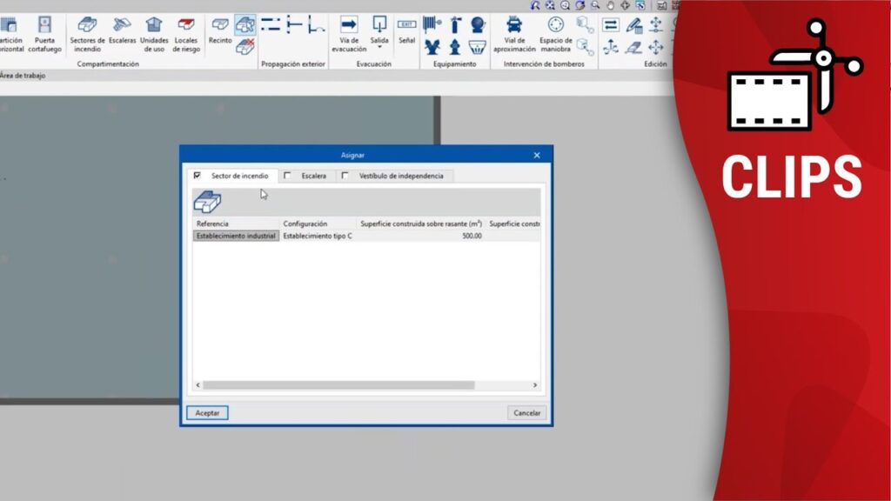Click the sector selection icon in dialog
Viewport: 891px width, 501px height.
pos(207,202)
